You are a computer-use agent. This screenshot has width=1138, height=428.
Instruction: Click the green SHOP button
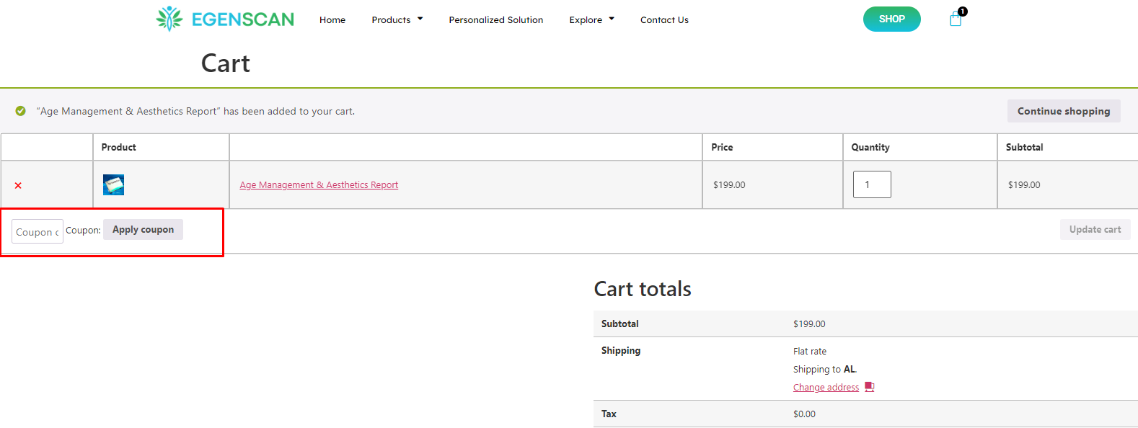[x=892, y=19]
